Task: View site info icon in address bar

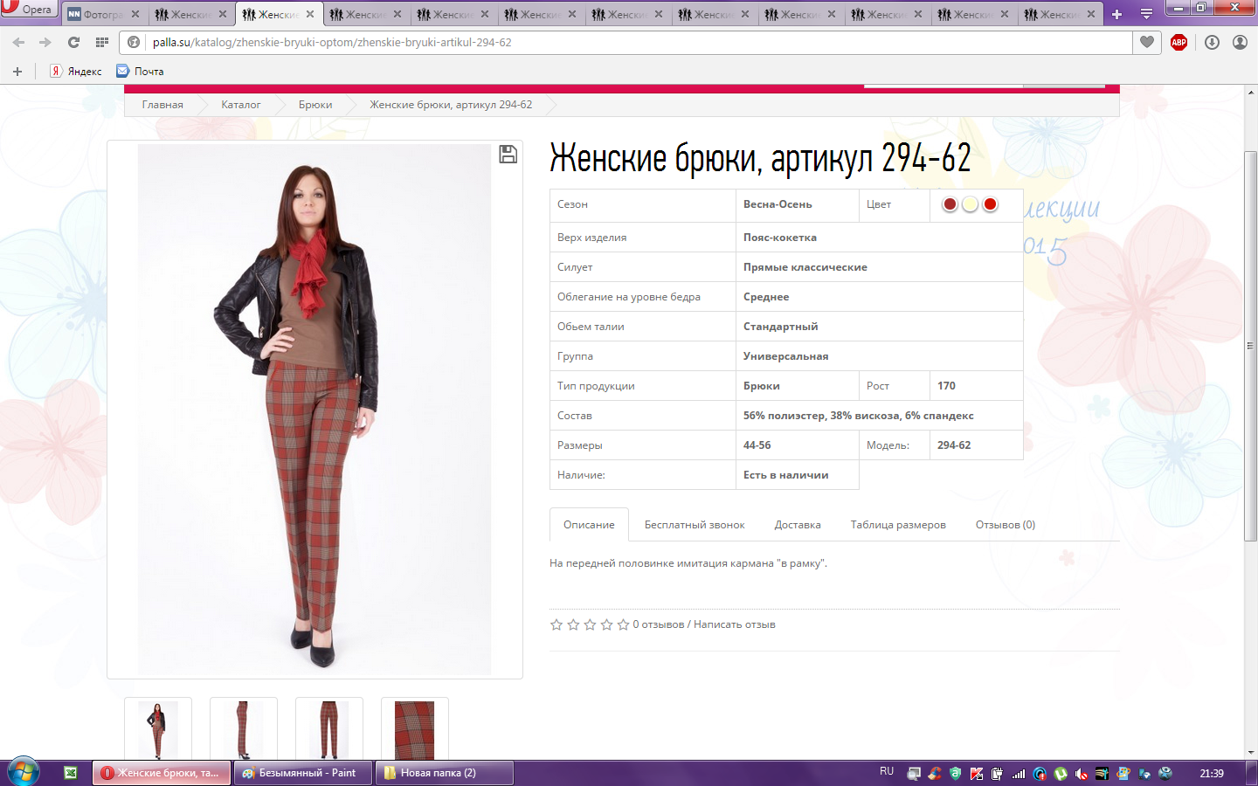Action: (x=134, y=42)
